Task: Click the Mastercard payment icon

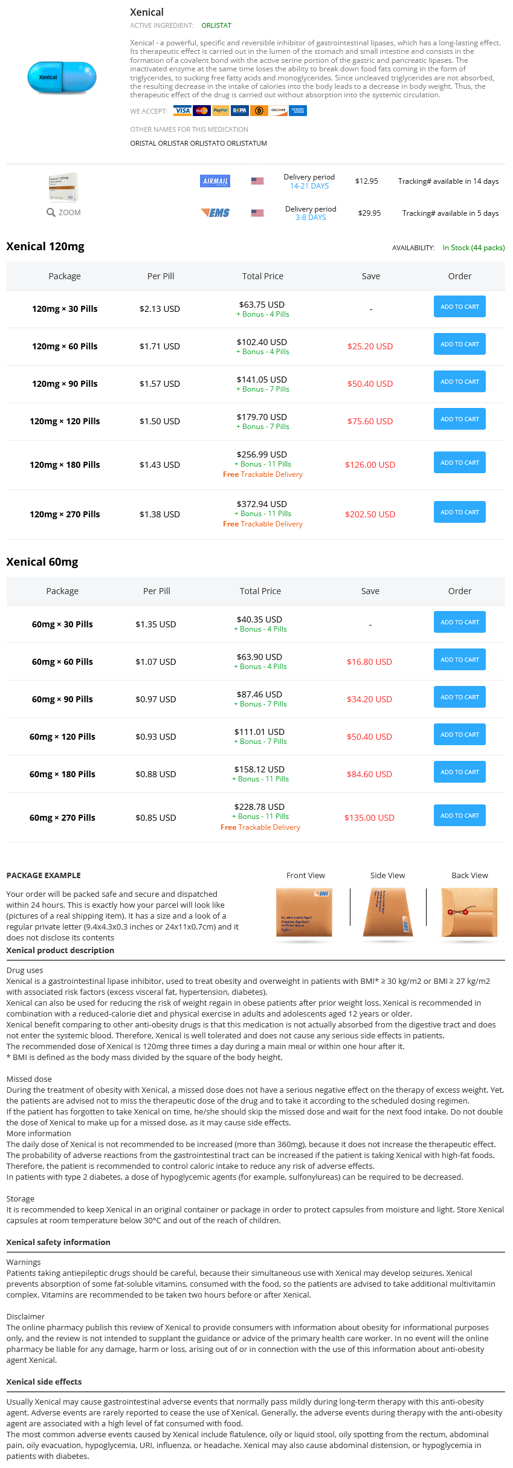Action: 201,111
